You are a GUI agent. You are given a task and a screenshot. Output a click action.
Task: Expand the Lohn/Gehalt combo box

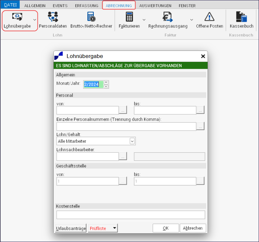(x=132, y=141)
